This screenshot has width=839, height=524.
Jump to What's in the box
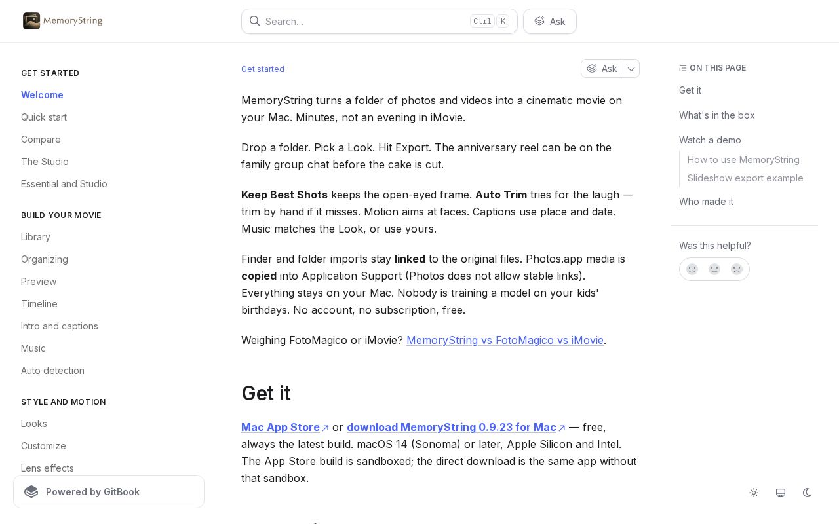tap(717, 115)
